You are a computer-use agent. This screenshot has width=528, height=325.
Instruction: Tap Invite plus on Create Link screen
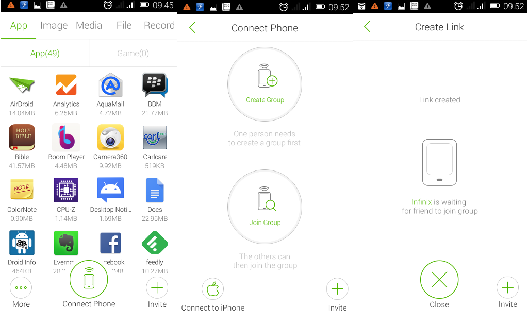point(507,287)
